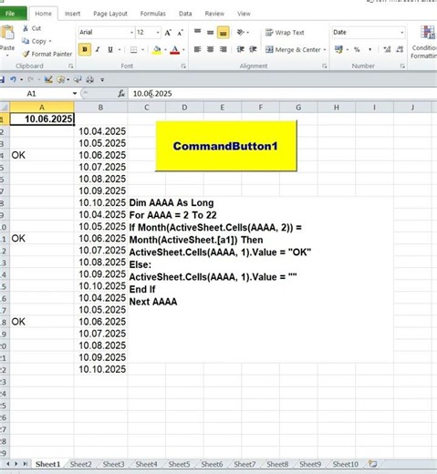
Task: Toggle Wrap Text
Action: click(x=285, y=33)
